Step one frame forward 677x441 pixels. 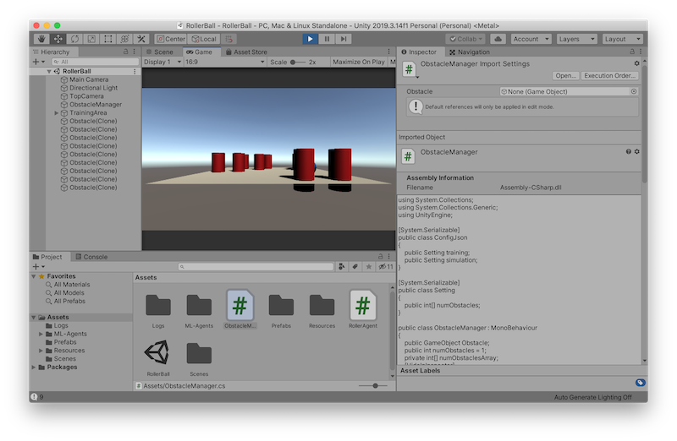click(344, 39)
